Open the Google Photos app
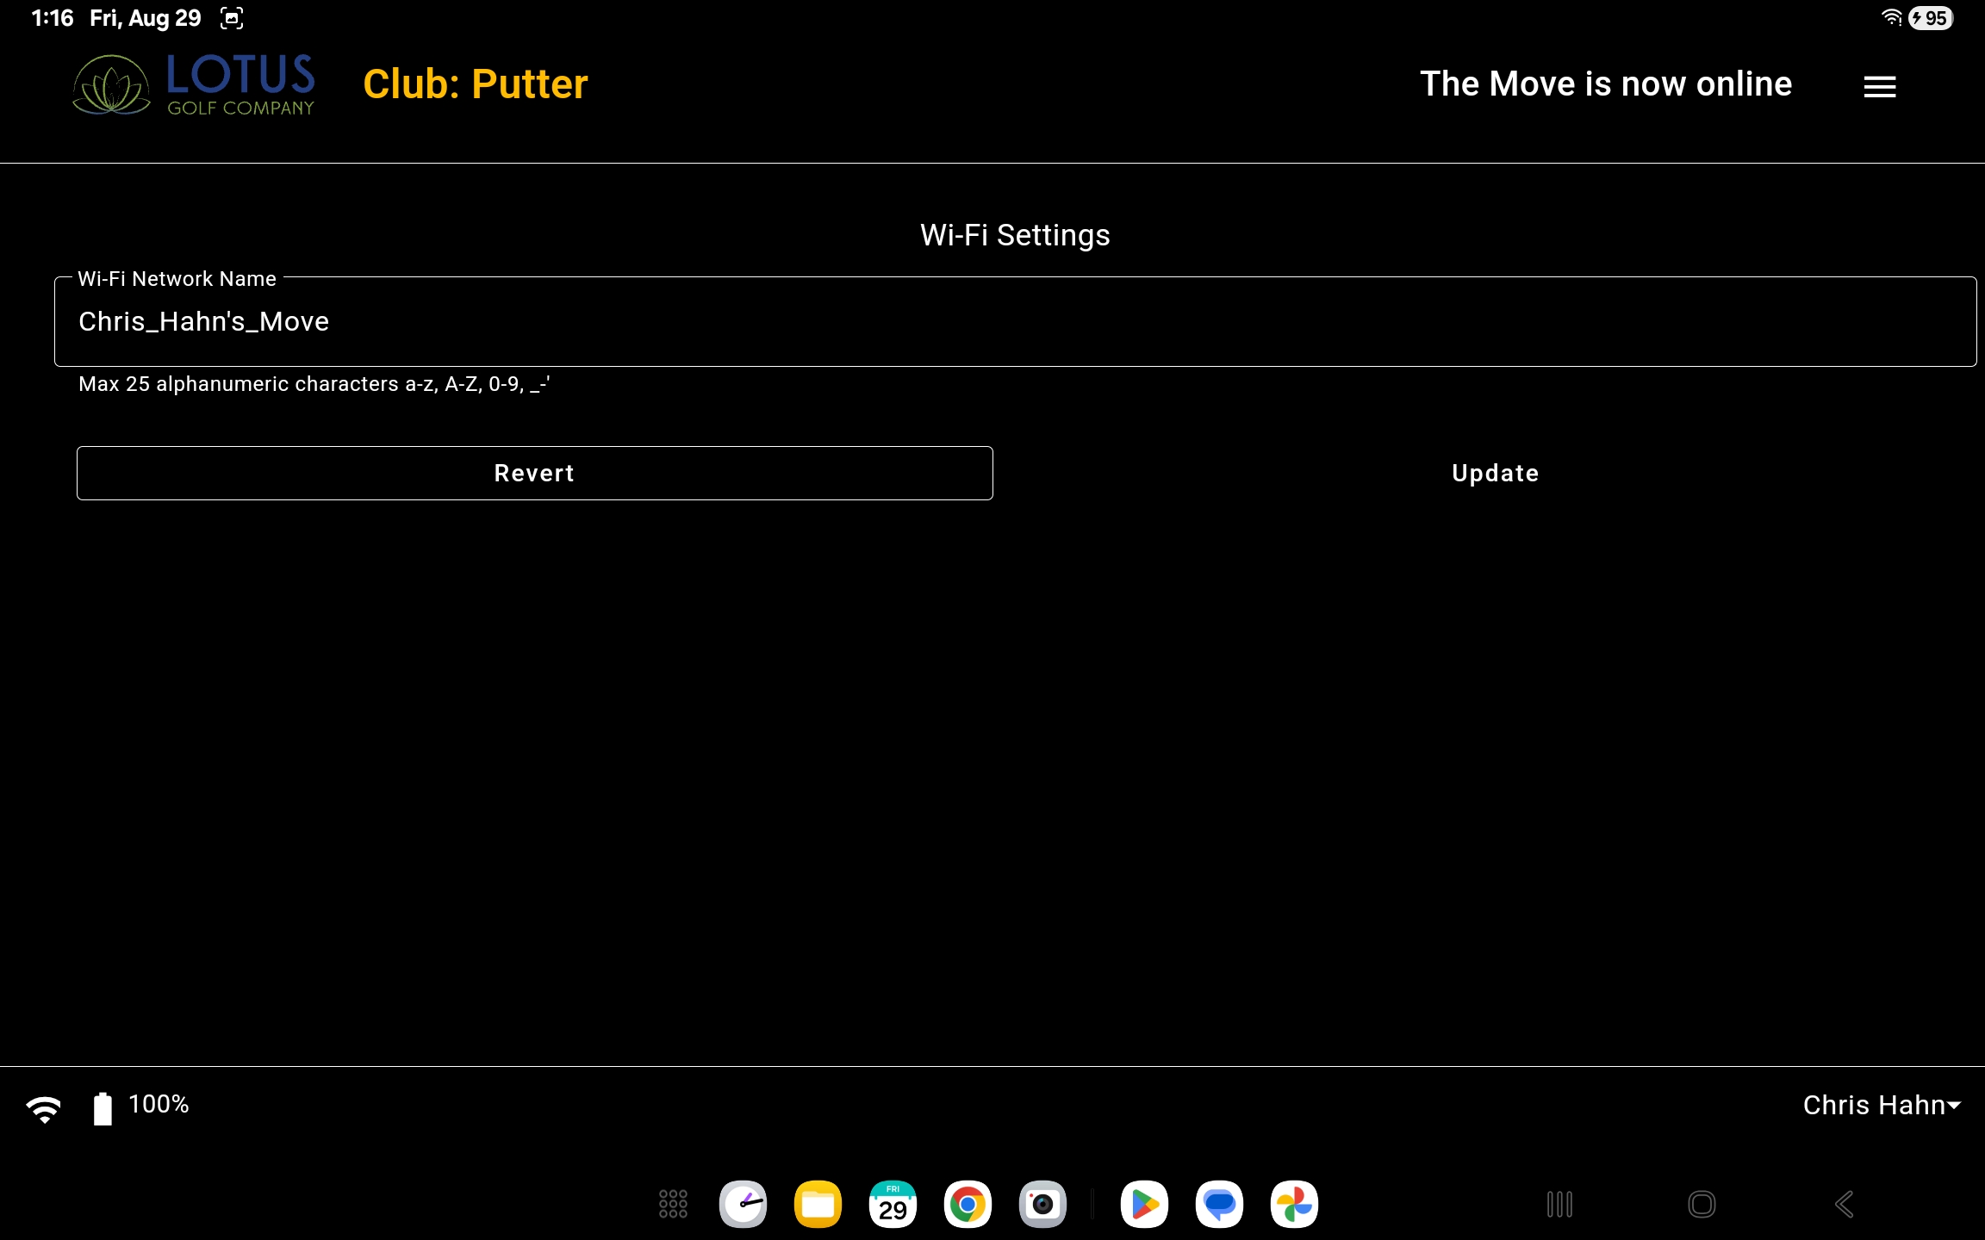This screenshot has width=1985, height=1240. 1294,1204
